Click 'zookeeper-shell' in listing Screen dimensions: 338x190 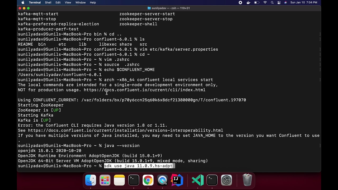[138, 24]
